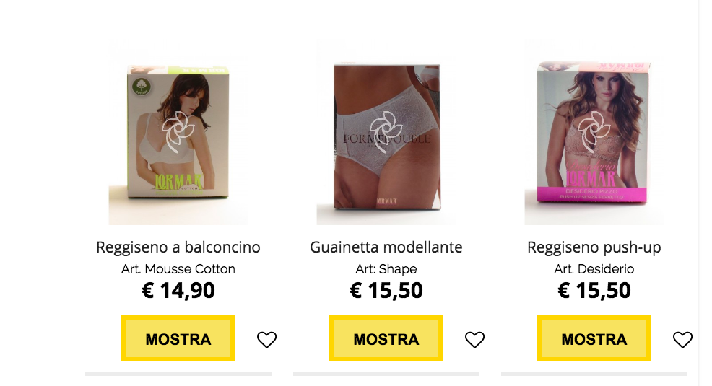Screen dimensions: 712x386
Task: Favorite the Guainetta modellante with heart icon
Action: pyautogui.click(x=474, y=340)
